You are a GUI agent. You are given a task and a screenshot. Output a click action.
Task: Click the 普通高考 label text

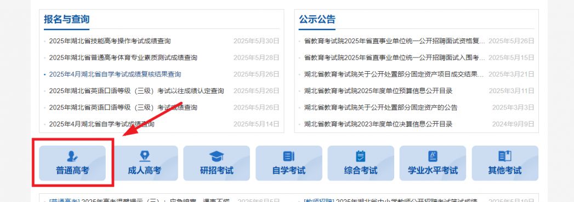[72, 171]
